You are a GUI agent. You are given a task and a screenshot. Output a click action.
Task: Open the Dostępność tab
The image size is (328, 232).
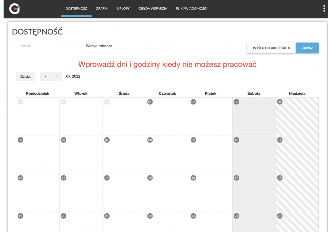click(x=76, y=9)
